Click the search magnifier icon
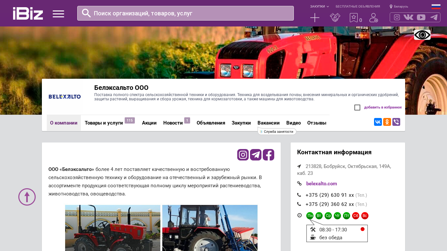This screenshot has height=251, width=447. tap(86, 13)
